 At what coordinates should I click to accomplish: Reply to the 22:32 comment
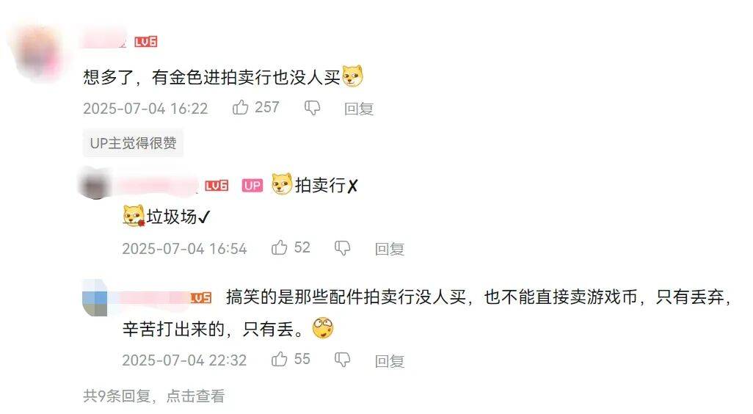(390, 360)
